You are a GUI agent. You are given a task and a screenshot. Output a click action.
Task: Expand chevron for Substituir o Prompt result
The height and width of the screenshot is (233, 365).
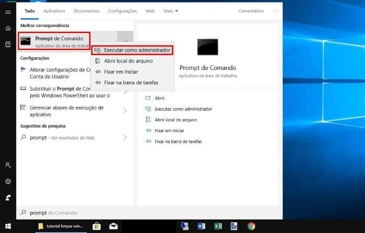125,92
